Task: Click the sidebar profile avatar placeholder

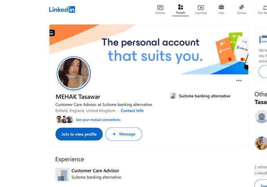Action: click(x=261, y=116)
